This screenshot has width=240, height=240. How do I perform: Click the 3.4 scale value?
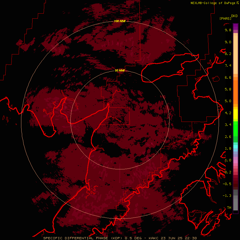(228, 125)
